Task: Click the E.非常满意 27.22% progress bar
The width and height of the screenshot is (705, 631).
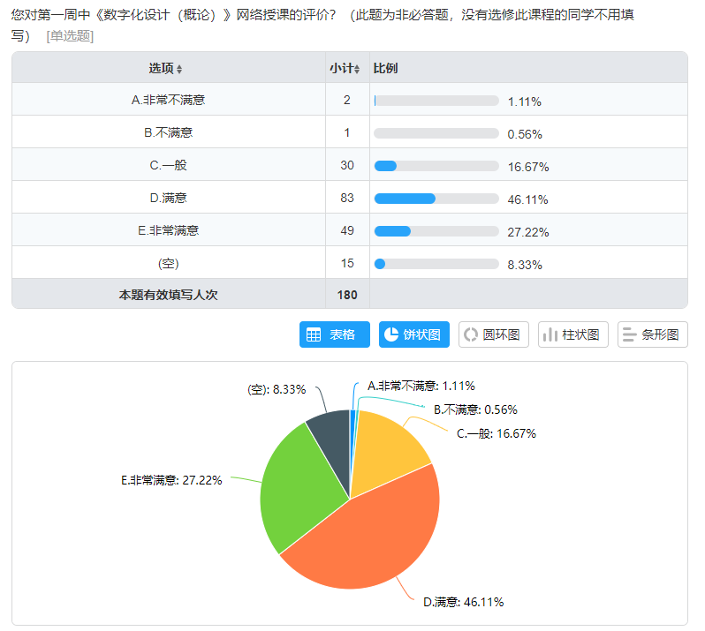Action: (x=436, y=231)
